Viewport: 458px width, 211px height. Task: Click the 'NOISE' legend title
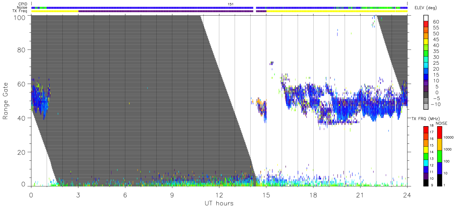(x=442, y=123)
